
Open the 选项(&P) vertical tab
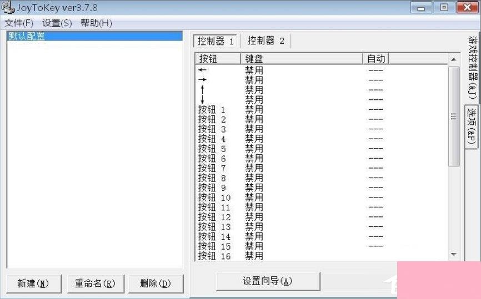click(472, 126)
